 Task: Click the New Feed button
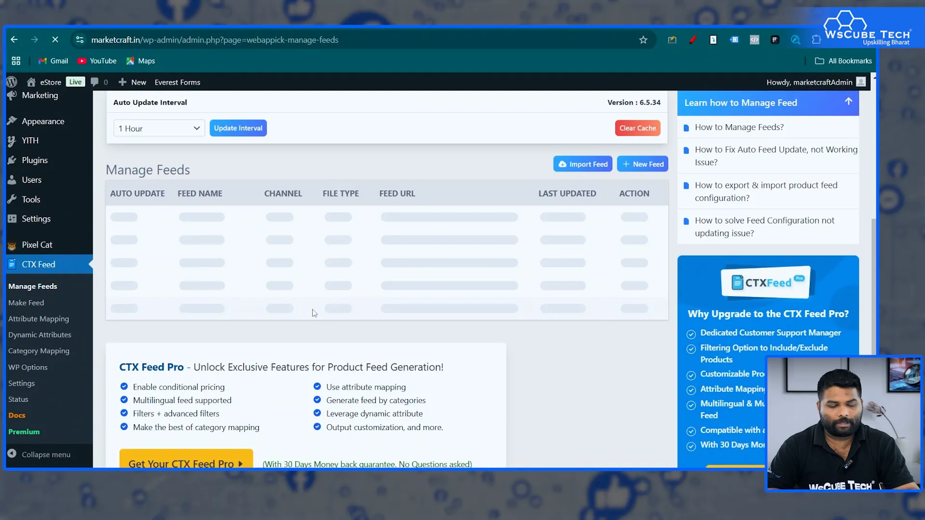[x=642, y=164]
